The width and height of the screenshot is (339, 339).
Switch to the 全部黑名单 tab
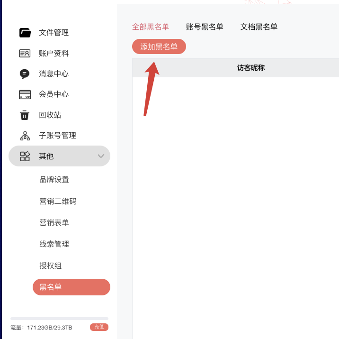click(151, 27)
